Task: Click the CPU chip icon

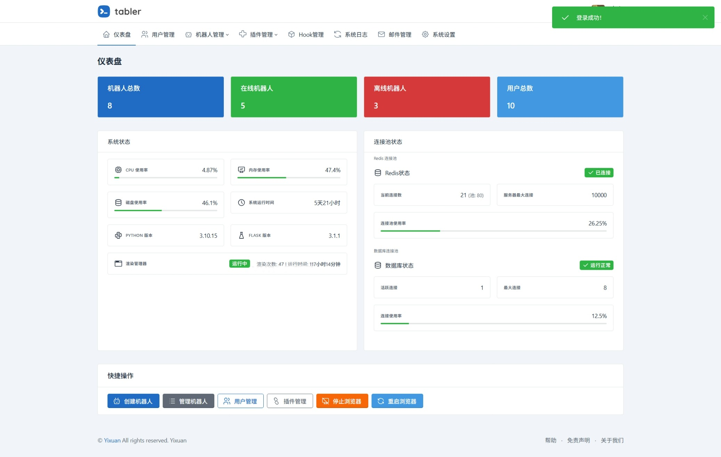Action: click(118, 170)
